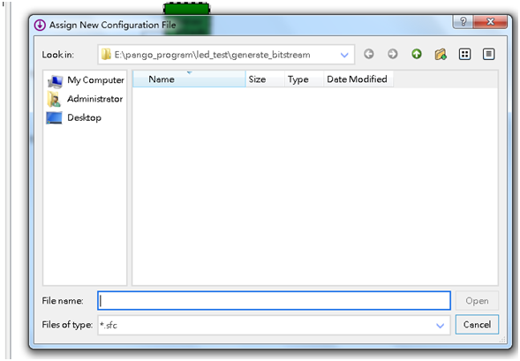Switch to detail view mode icon
This screenshot has height=361, width=520.
point(488,54)
